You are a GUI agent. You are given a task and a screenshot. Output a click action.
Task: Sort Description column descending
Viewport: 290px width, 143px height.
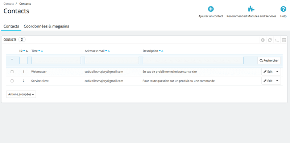tap(159, 51)
